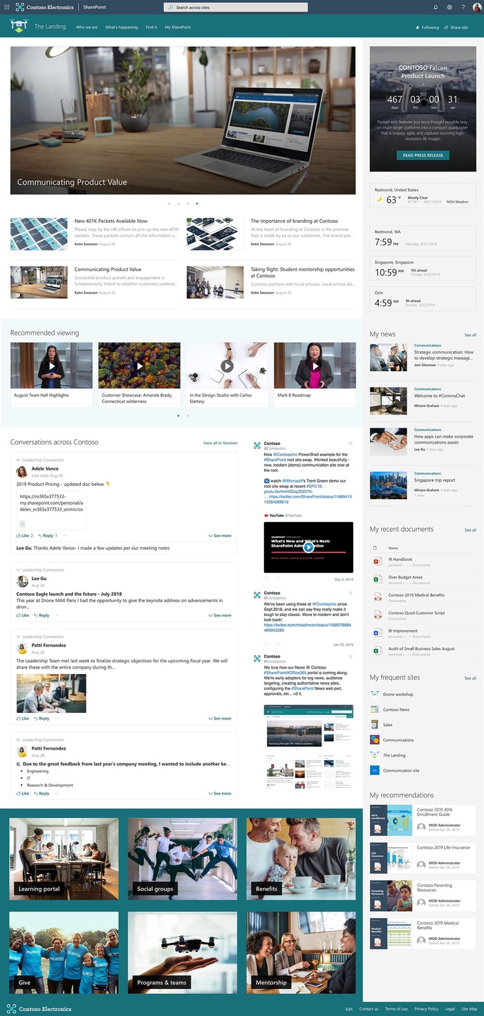This screenshot has width=484, height=1016.
Task: Click the Communications site chat icon
Action: click(x=375, y=740)
